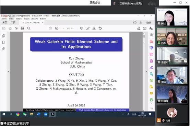Viewport: 190px width, 126px height.
Task: Open the bookmarks panel in left sidebar
Action: coord(3,42)
